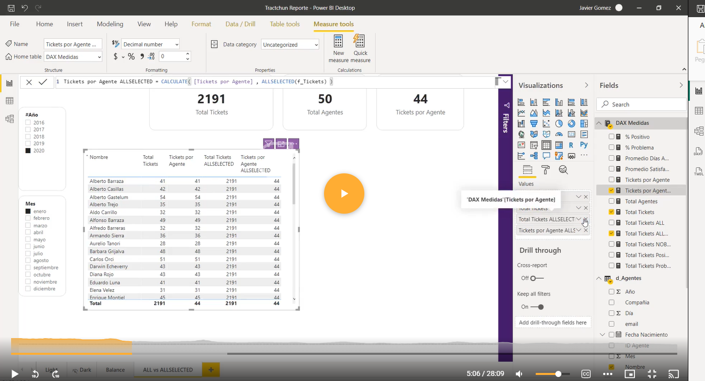
Task: Select the Python visual
Action: [584, 145]
